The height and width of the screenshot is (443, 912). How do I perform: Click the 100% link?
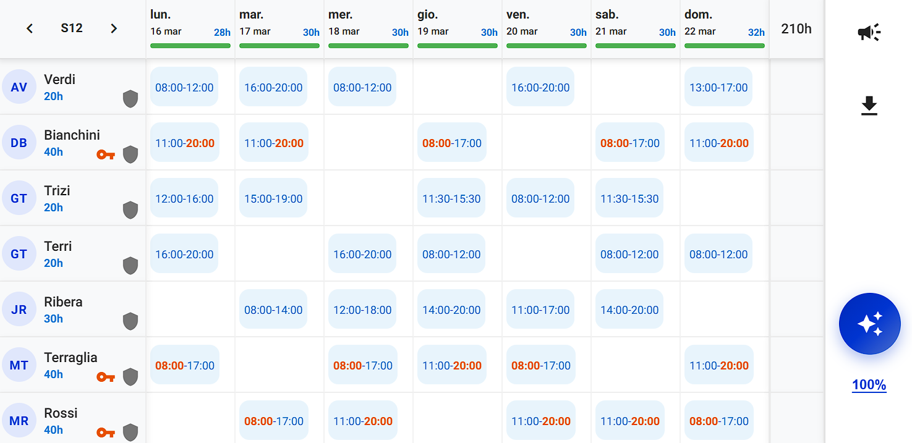(x=869, y=386)
